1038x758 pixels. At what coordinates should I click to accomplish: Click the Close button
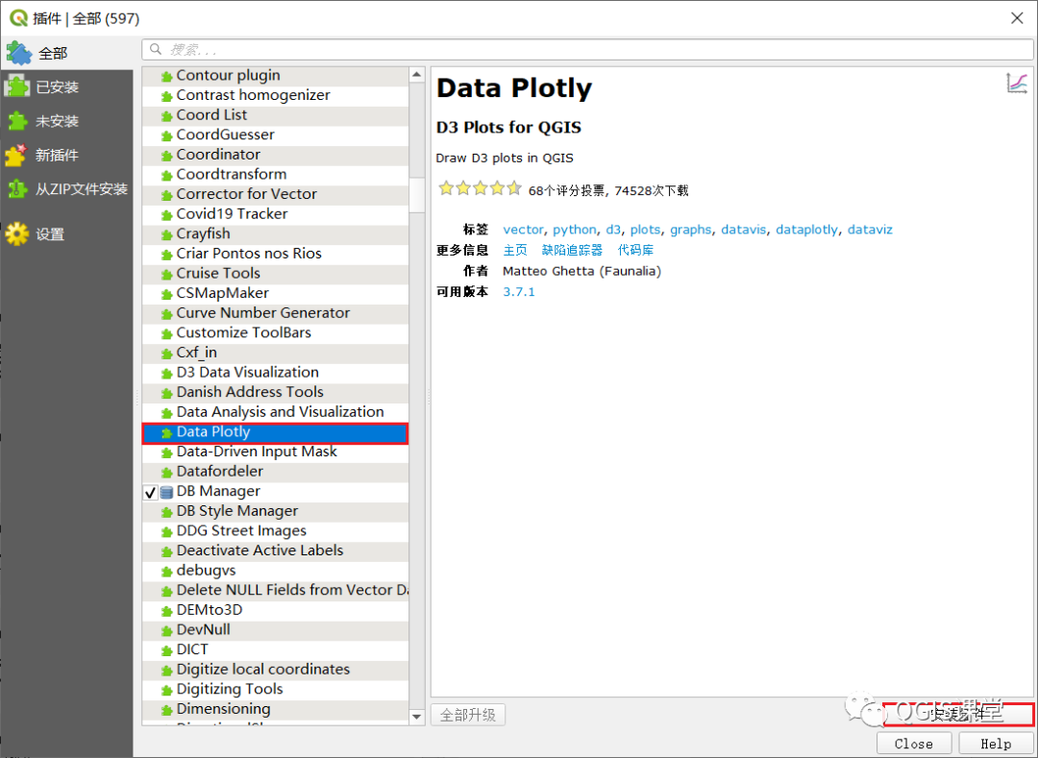coord(914,744)
